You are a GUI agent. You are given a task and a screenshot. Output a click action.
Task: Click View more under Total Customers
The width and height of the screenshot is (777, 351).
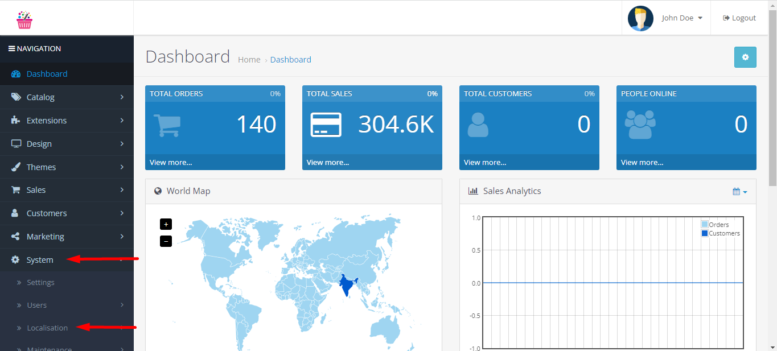[485, 163]
